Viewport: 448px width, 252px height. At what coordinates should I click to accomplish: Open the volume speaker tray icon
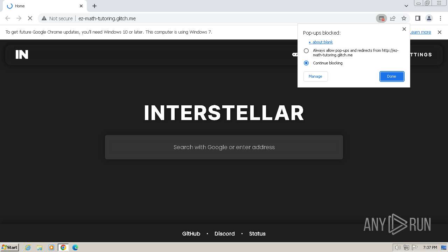tap(398, 247)
